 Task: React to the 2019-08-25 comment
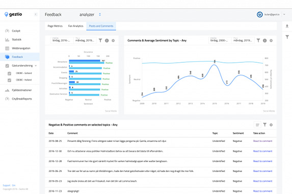262,141
